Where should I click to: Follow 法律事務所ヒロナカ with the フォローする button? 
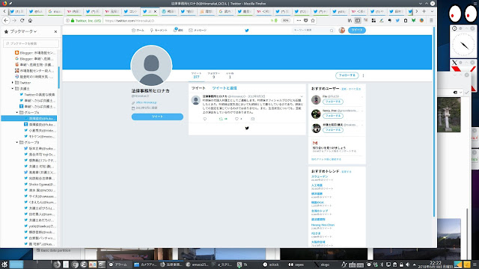point(347,75)
